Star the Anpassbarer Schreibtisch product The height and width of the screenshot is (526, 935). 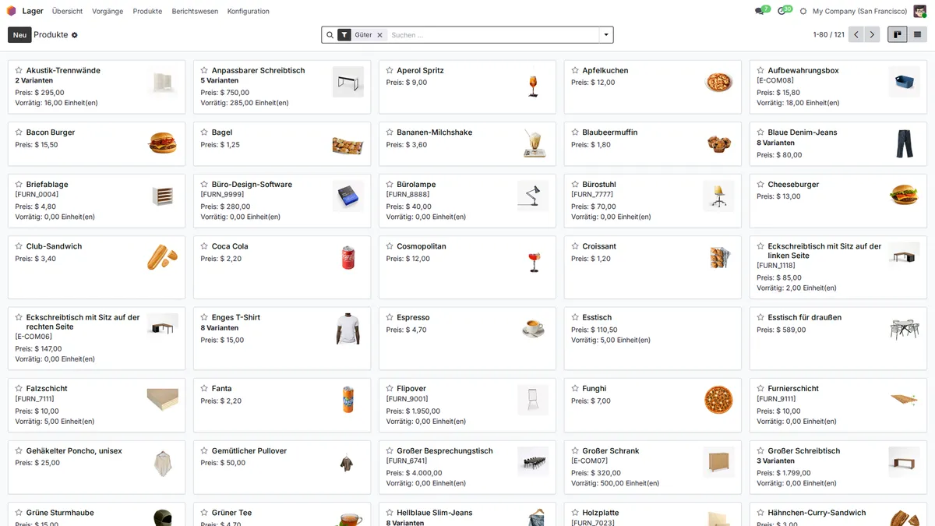click(x=204, y=70)
